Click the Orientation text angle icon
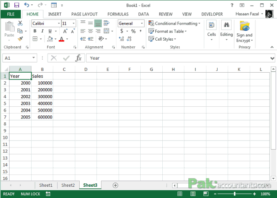 click(x=101, y=38)
